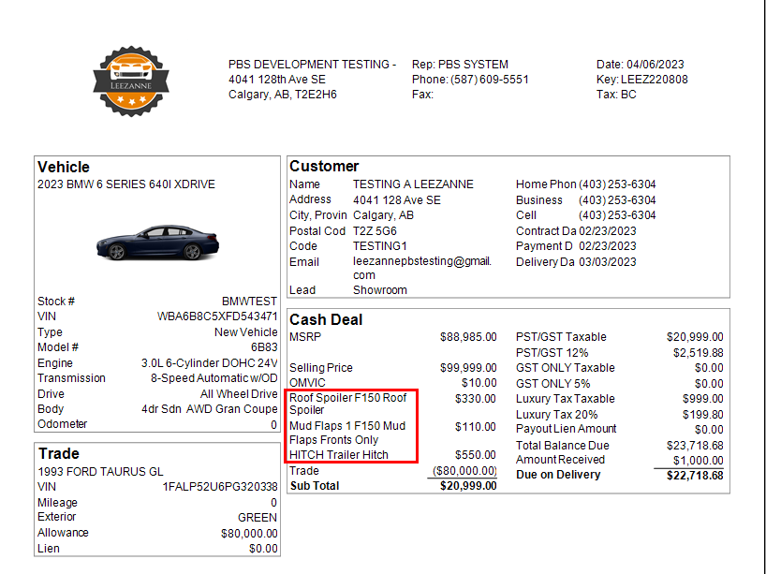Click the Leezanne dealership logo
766x574 pixels.
[131, 81]
